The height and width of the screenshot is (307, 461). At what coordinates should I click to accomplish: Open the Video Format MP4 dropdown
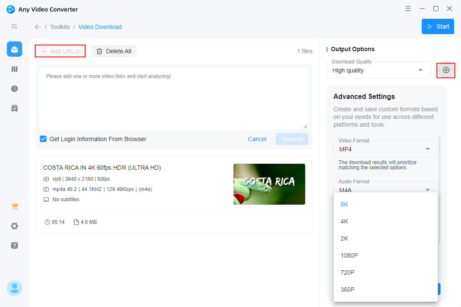tap(385, 149)
